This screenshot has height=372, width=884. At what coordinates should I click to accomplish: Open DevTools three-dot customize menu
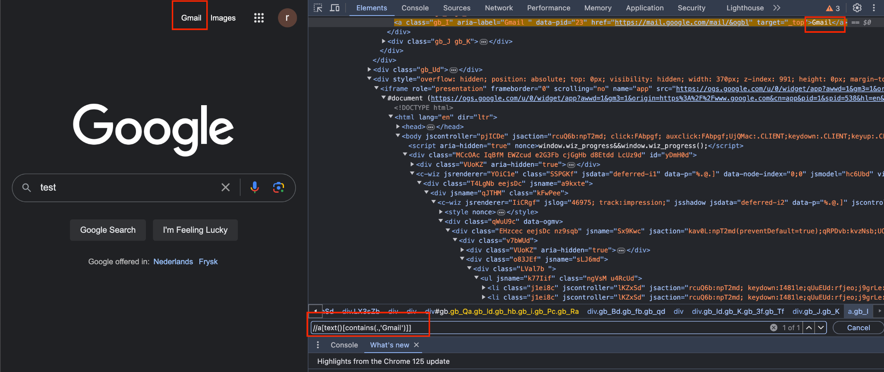tap(874, 8)
